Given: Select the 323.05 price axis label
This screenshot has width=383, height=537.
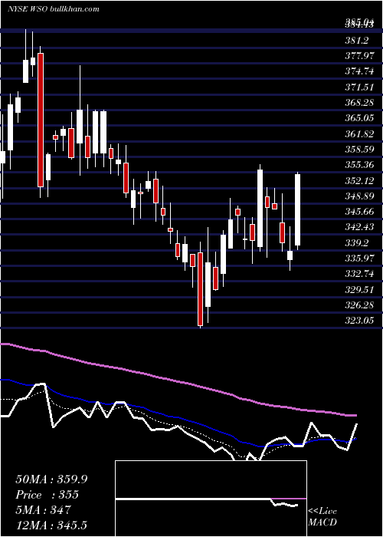Looking at the screenshot, I should point(359,320).
